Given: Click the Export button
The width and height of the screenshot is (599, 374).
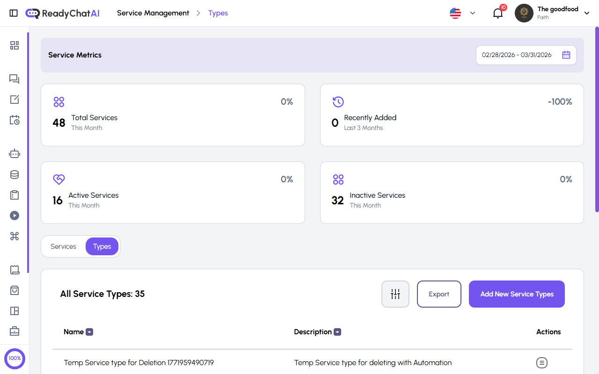Looking at the screenshot, I should coord(438,294).
